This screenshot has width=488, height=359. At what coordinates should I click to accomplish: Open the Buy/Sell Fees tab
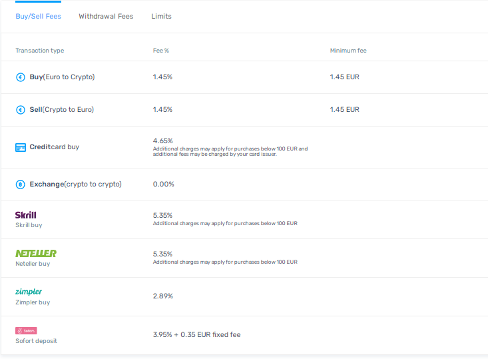38,17
